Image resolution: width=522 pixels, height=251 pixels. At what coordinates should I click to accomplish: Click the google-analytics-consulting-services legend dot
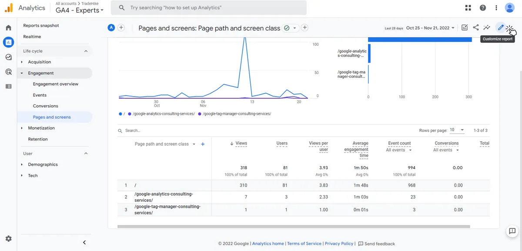[x=129, y=114]
